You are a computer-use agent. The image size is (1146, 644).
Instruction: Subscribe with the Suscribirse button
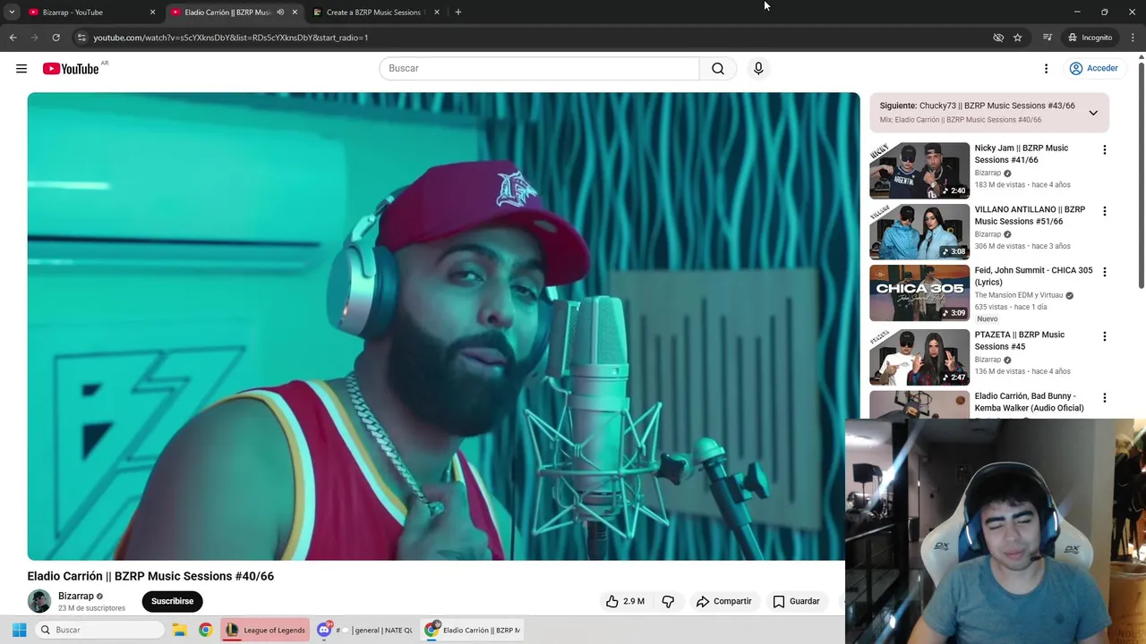pyautogui.click(x=172, y=601)
